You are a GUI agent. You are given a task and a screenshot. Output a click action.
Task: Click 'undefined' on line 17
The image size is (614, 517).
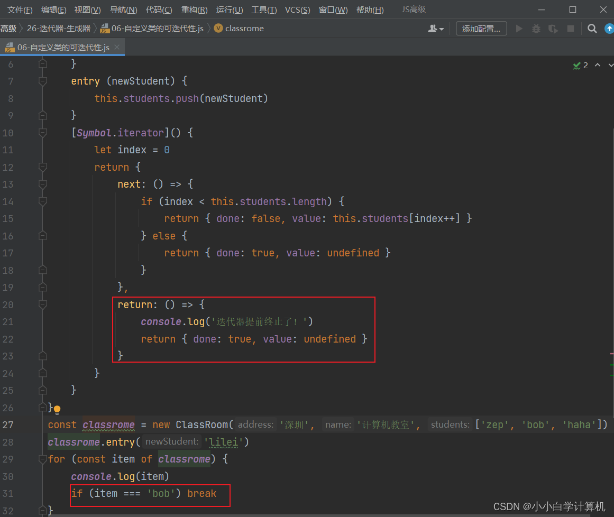coord(353,253)
